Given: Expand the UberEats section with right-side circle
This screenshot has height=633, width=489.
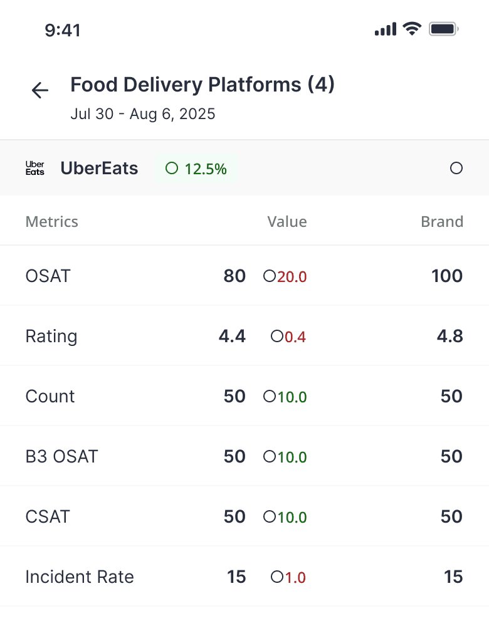Looking at the screenshot, I should tap(456, 168).
